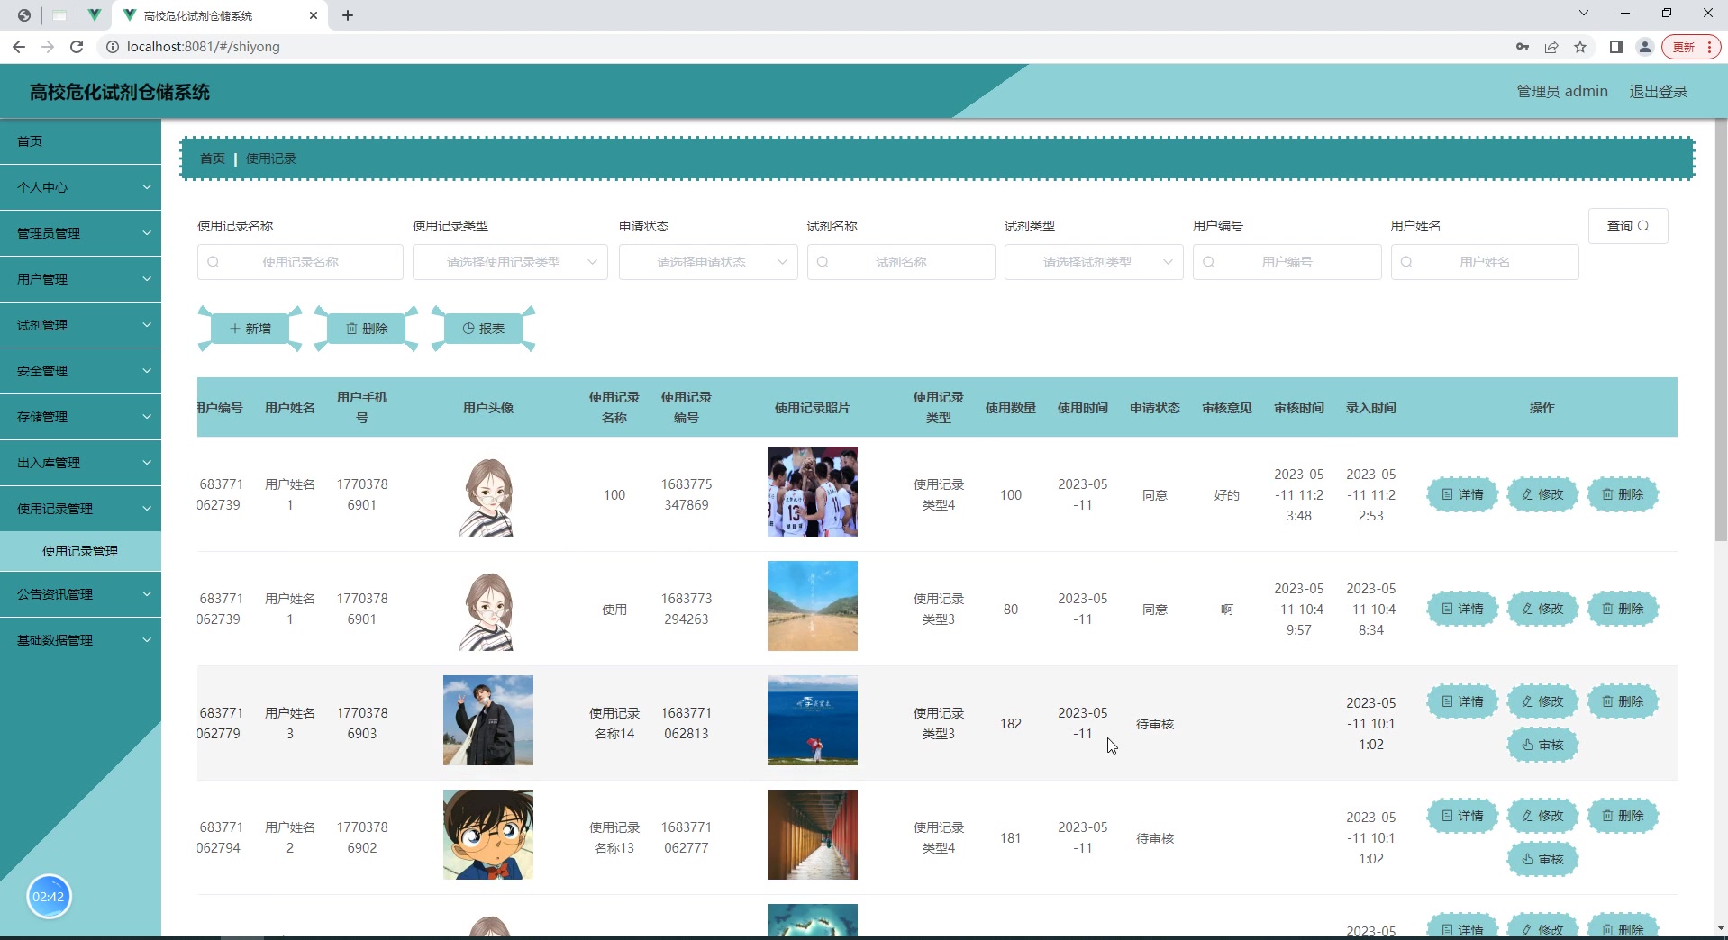Screen dimensions: 1728x940
Task: Click the 查询 search button
Action: tap(1628, 226)
